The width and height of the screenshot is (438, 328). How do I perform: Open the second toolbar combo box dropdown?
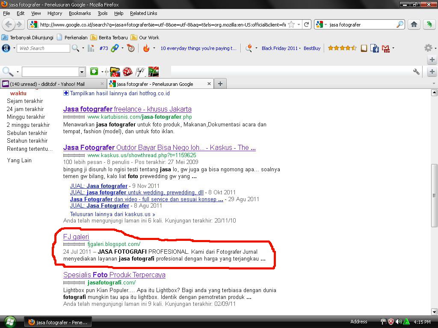click(x=82, y=72)
